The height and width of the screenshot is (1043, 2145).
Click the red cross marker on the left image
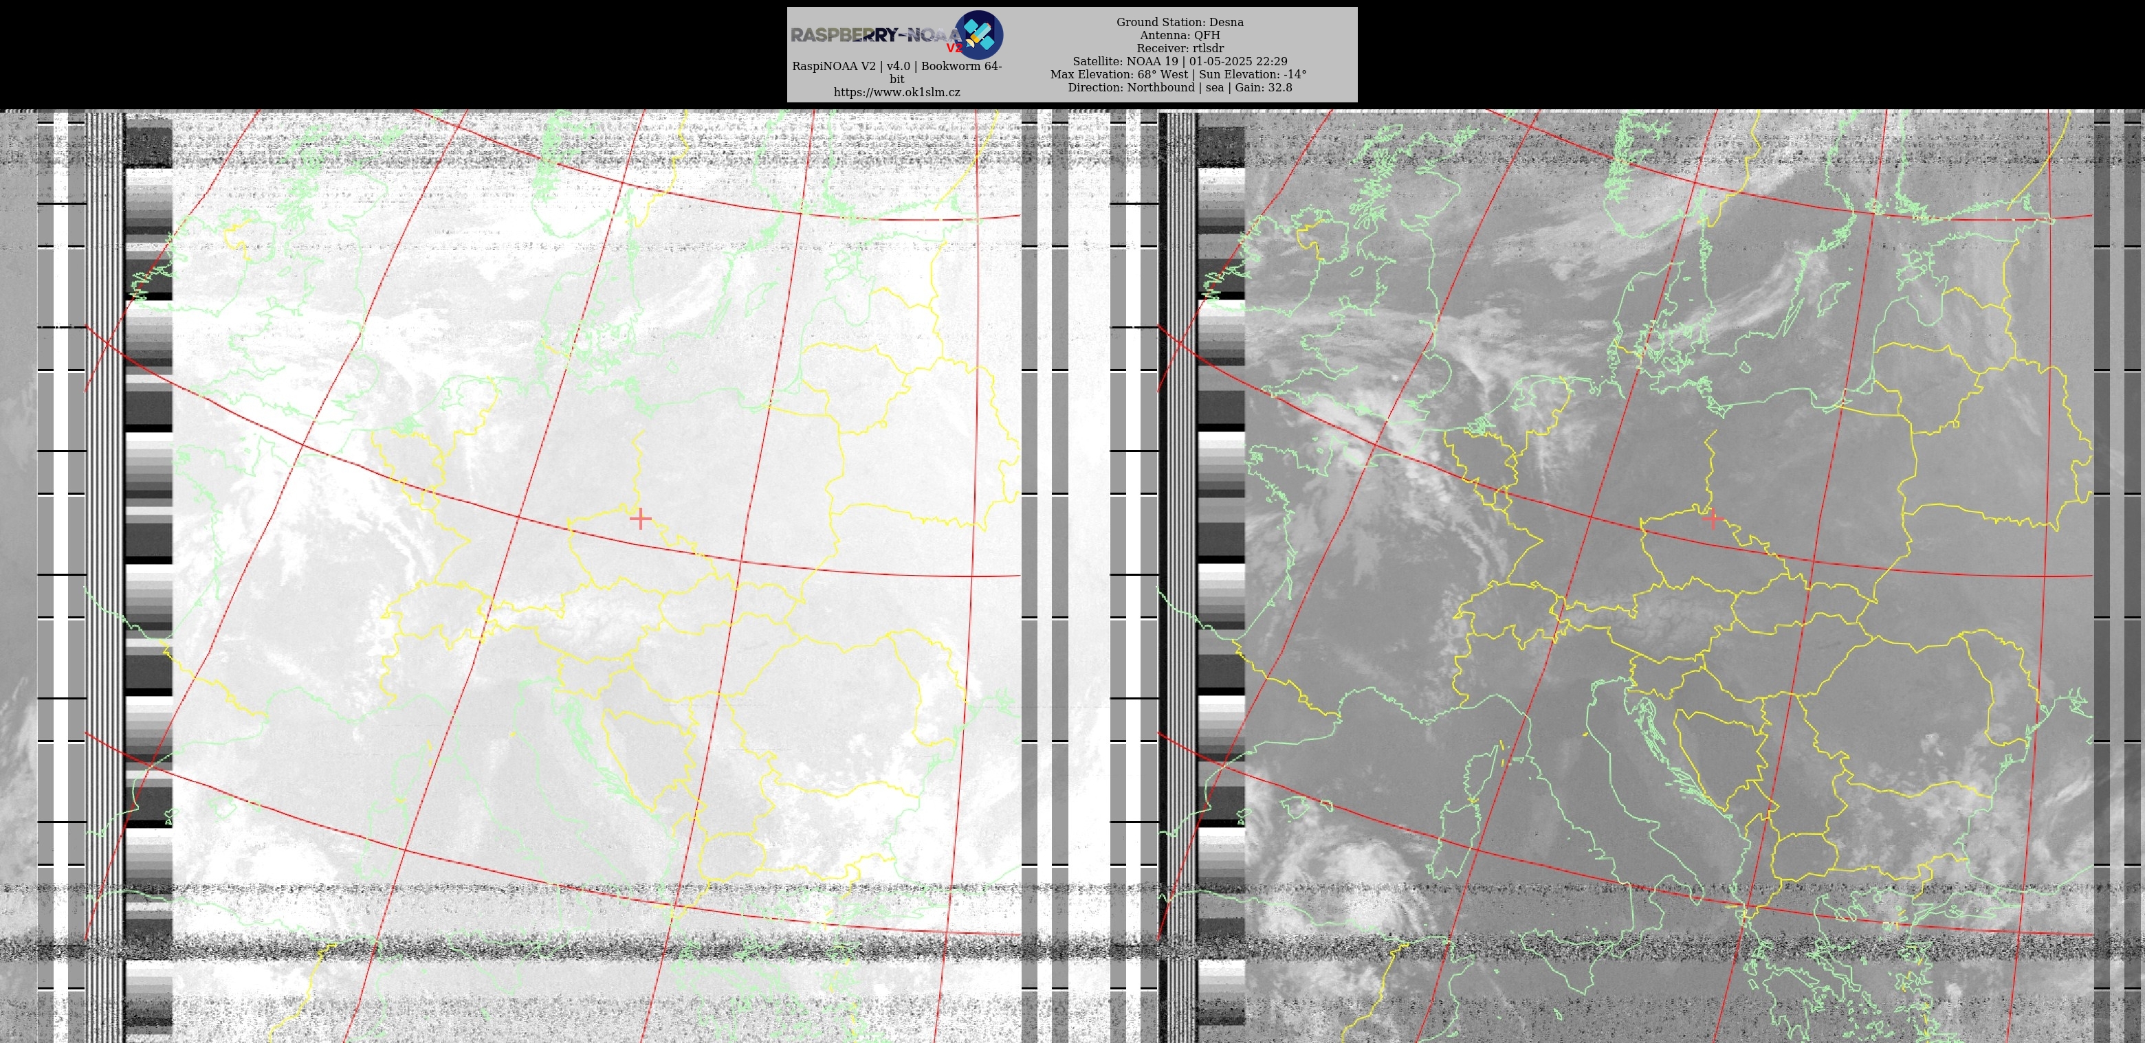click(640, 519)
